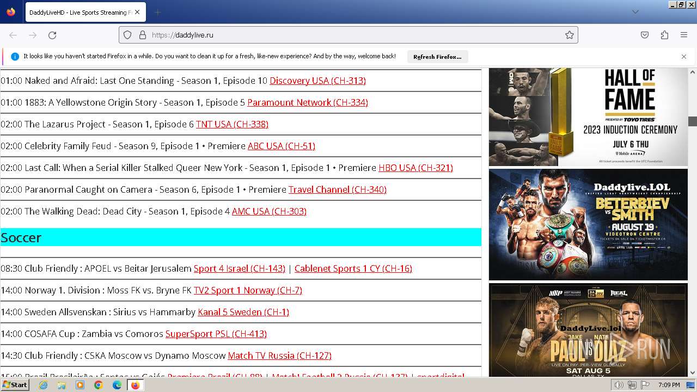Click 'Sweden Allsvenskan : Sirius vs Hammarby' text
697x392 pixels.
(x=110, y=312)
